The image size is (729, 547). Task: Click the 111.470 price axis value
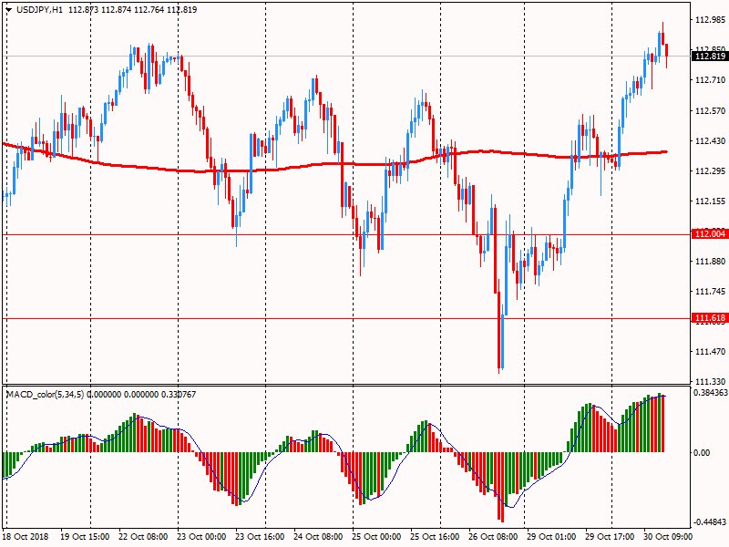click(x=710, y=352)
